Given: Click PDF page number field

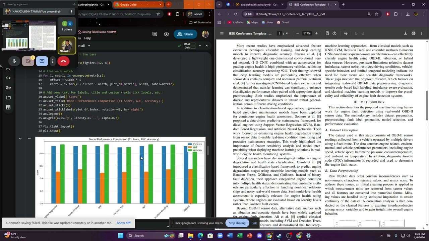Looking at the screenshot, I should [280, 33].
